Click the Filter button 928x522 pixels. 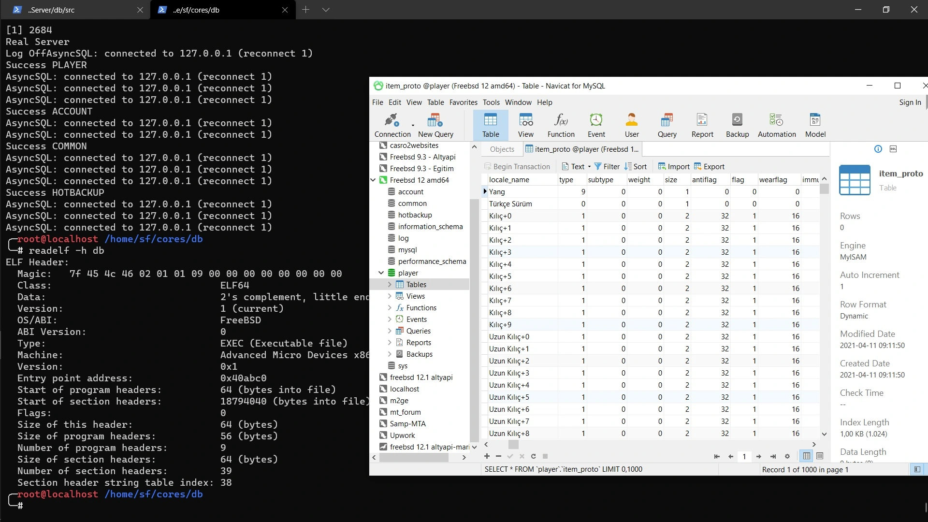point(607,167)
